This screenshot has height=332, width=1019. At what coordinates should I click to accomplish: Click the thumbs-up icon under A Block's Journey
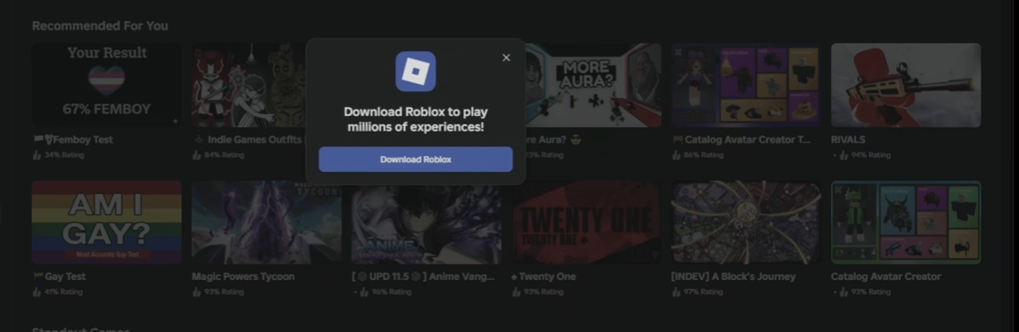pos(676,292)
